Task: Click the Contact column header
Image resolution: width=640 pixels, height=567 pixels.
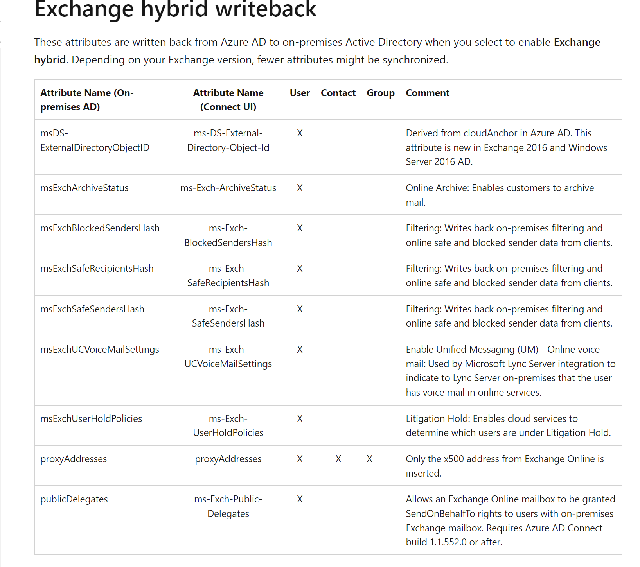Action: (x=338, y=93)
